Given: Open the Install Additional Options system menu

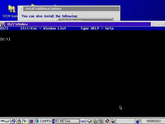Looking at the screenshot, I should [21, 9].
